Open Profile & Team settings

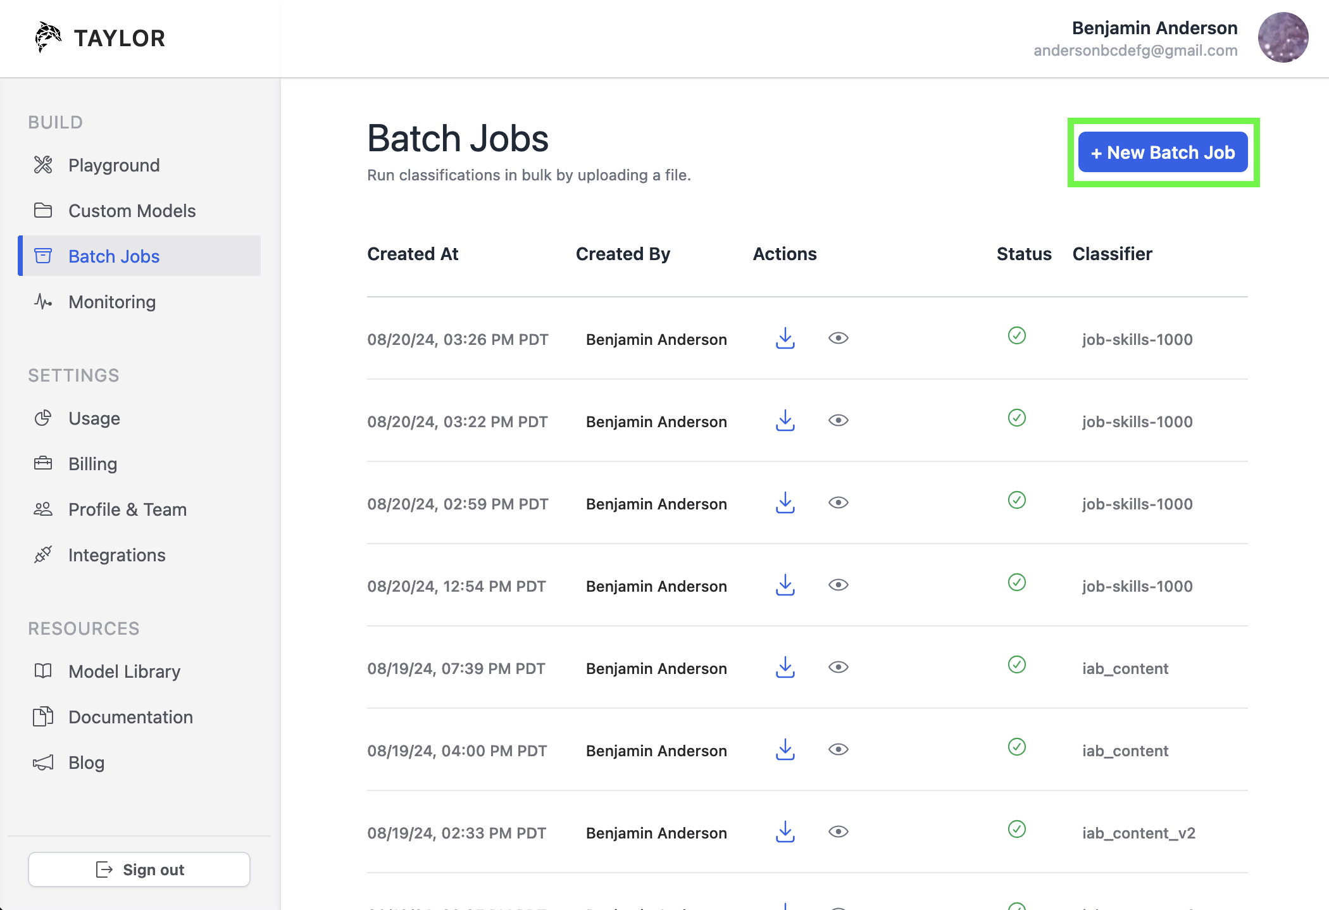click(139, 509)
